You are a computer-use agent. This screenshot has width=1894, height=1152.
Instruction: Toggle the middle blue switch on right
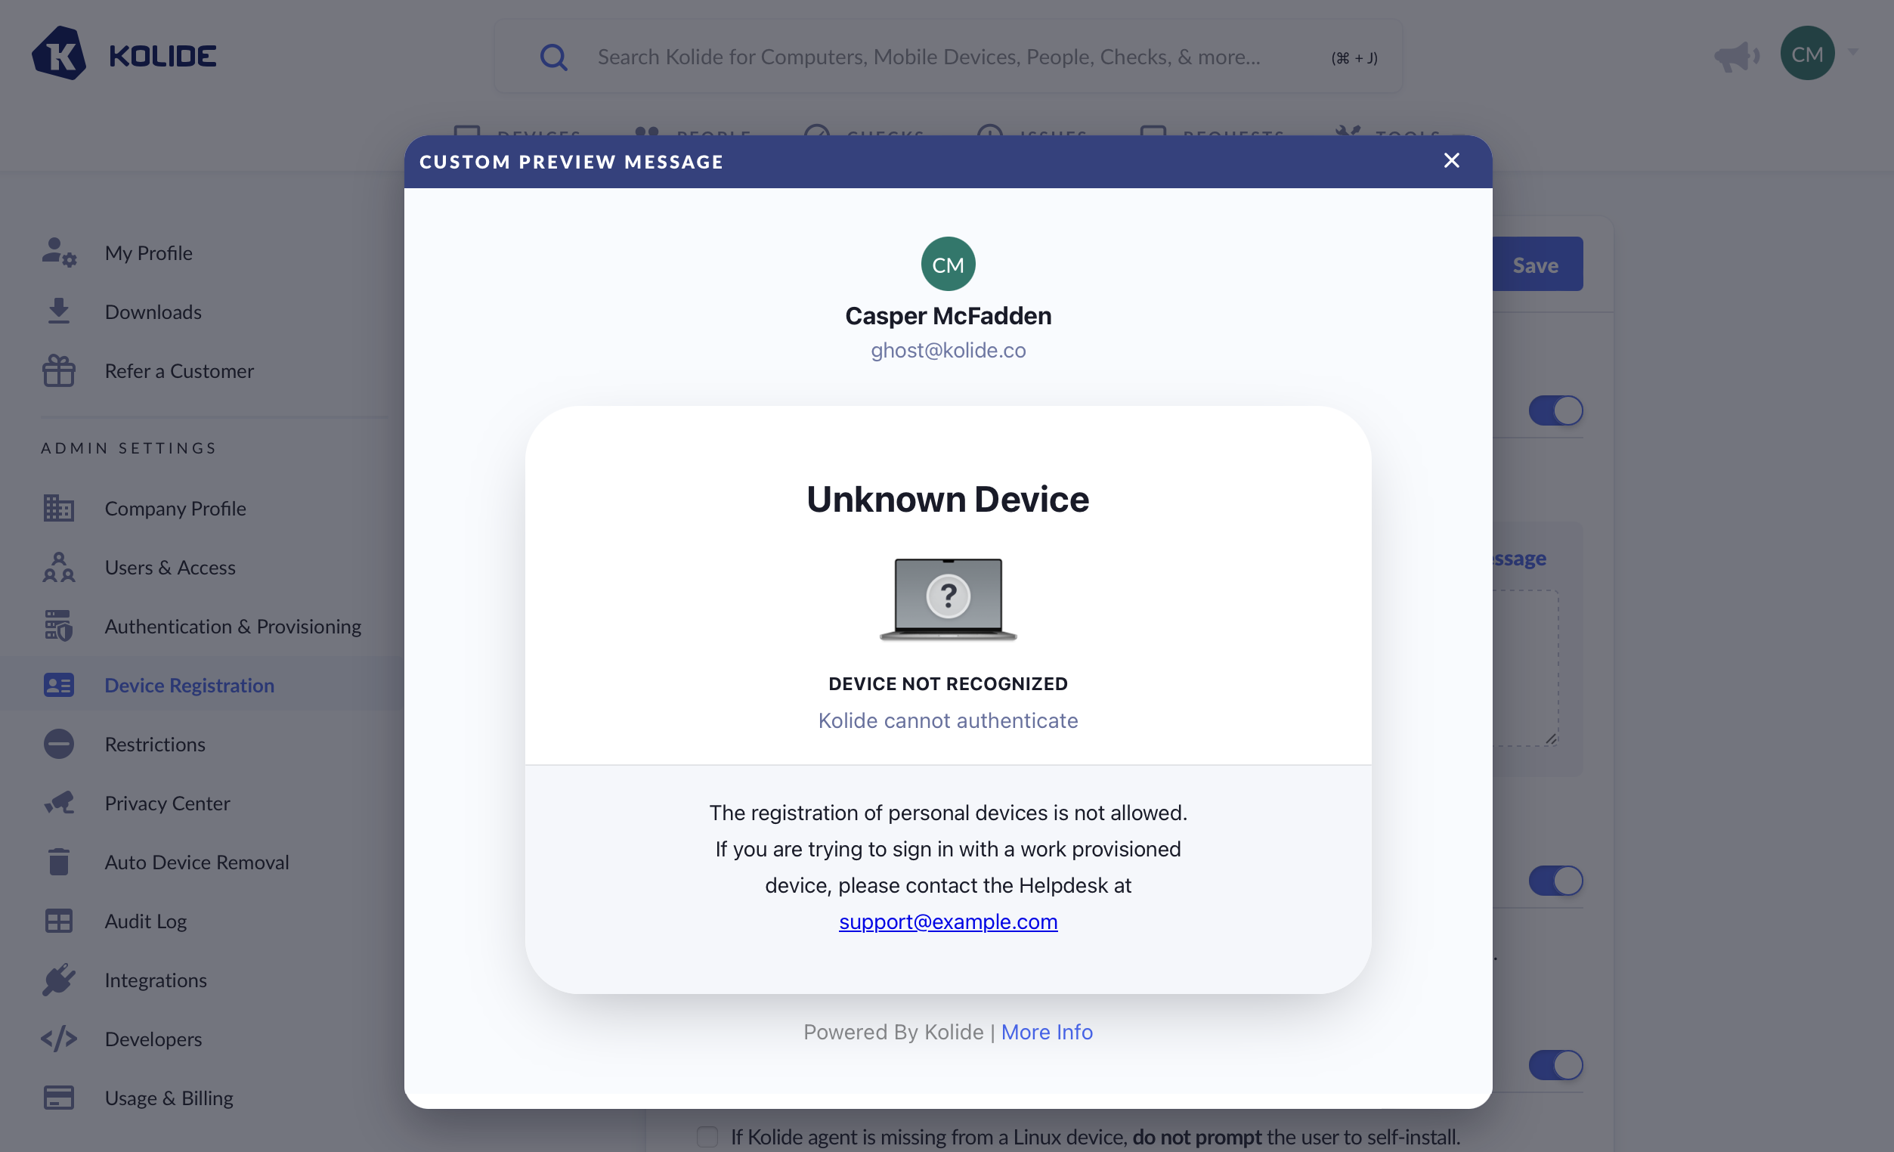click(1555, 880)
